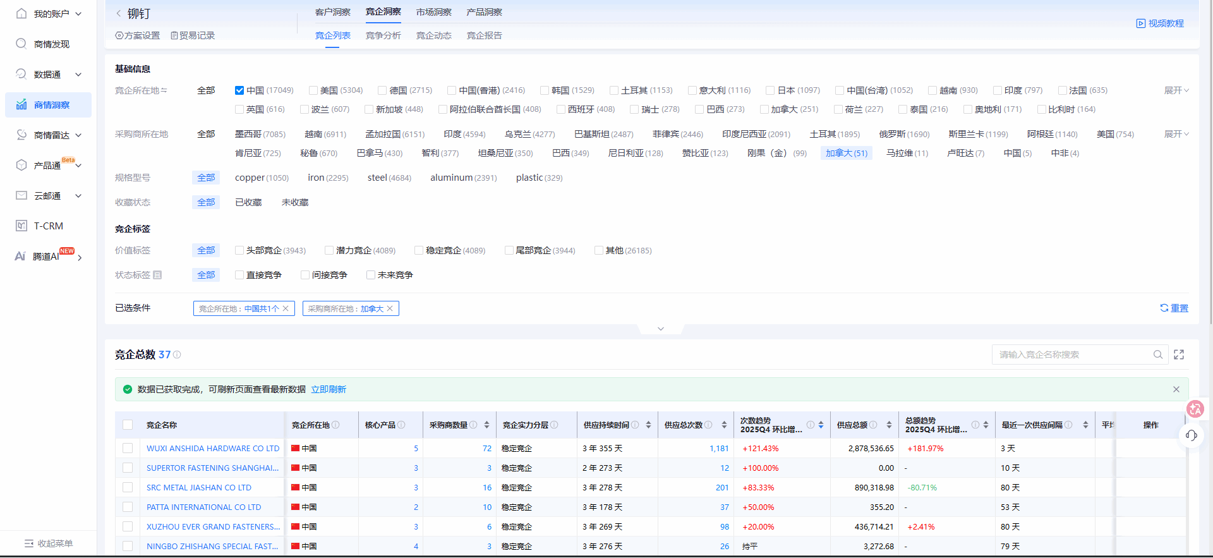Check the 头部竞企 value tag checkbox
Screen dimensions: 1213x558
pos(239,250)
